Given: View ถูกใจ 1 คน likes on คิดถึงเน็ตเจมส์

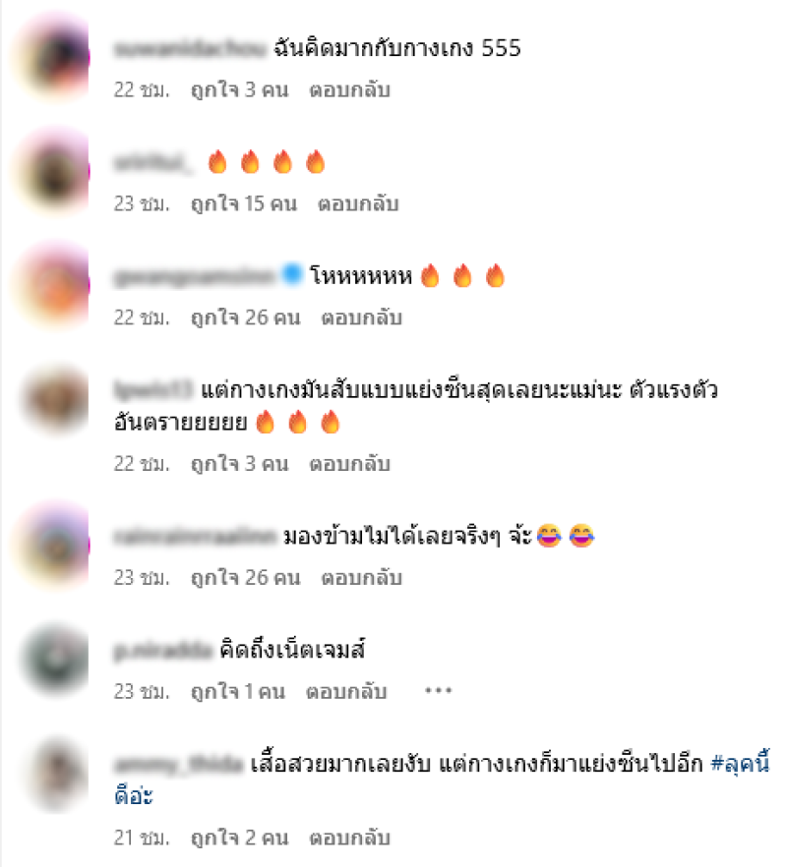Looking at the screenshot, I should point(238,691).
